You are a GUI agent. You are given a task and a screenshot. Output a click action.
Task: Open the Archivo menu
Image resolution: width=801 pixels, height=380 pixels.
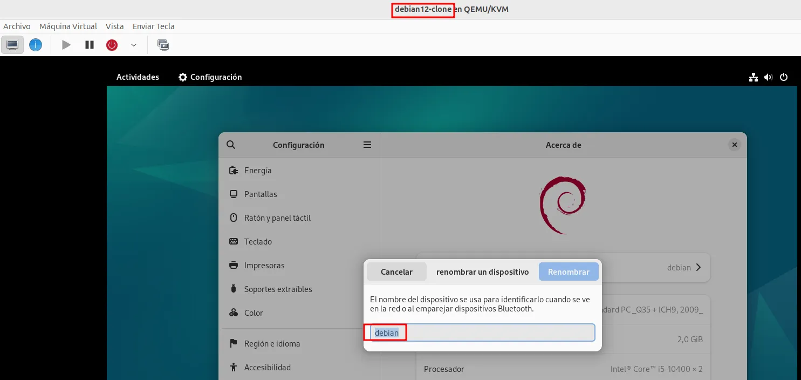(x=17, y=26)
